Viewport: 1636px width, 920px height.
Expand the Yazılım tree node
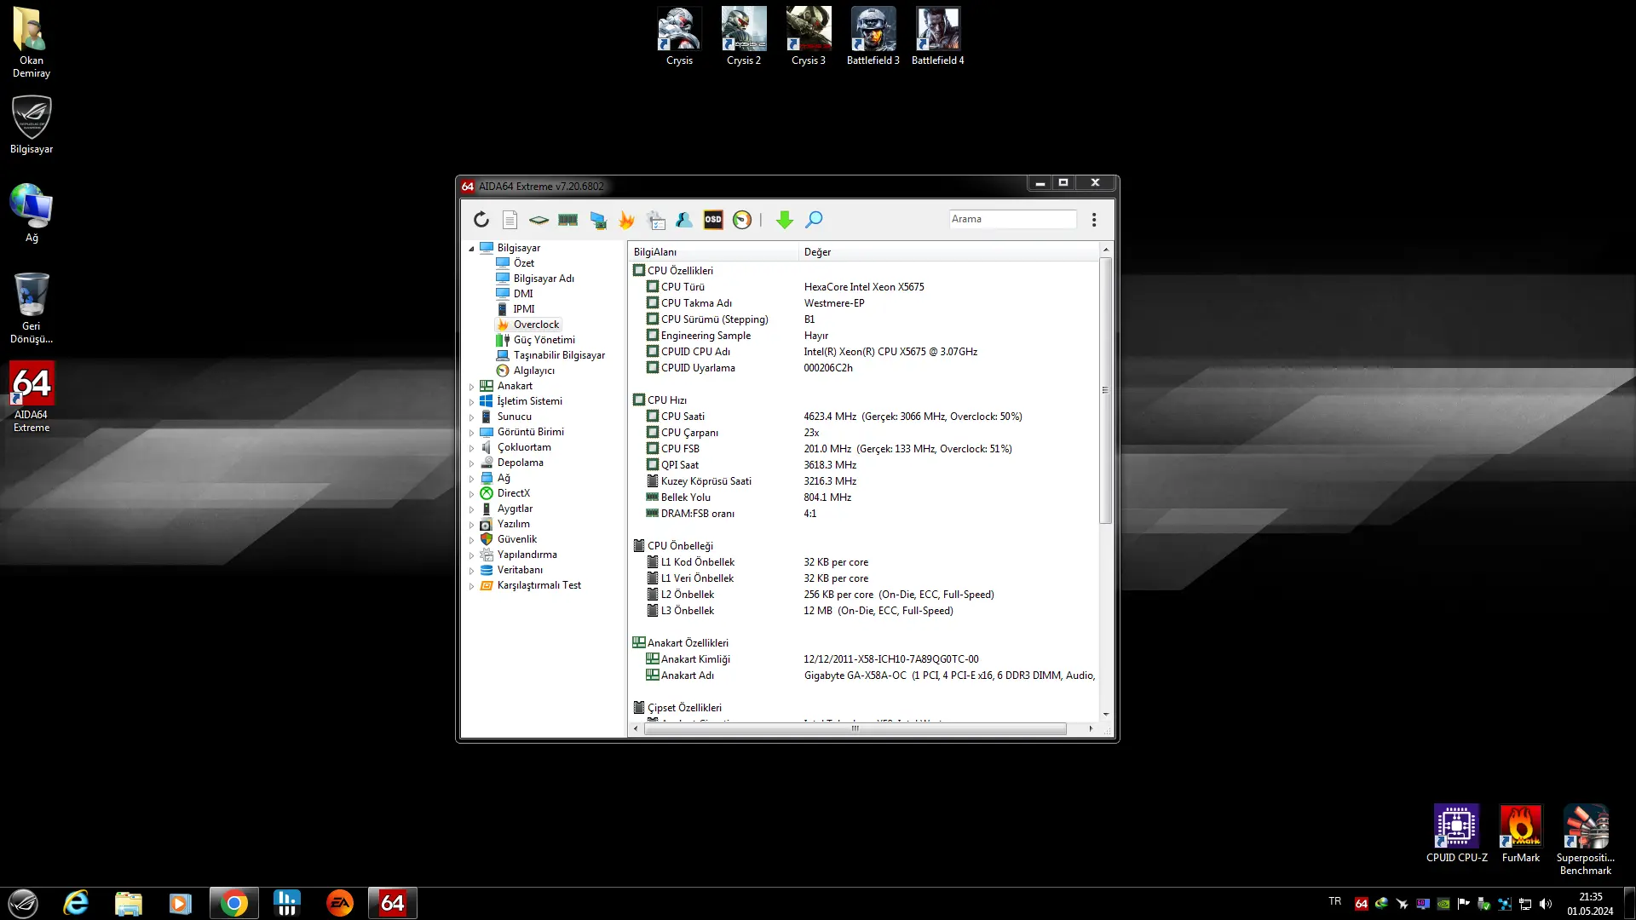tap(471, 524)
